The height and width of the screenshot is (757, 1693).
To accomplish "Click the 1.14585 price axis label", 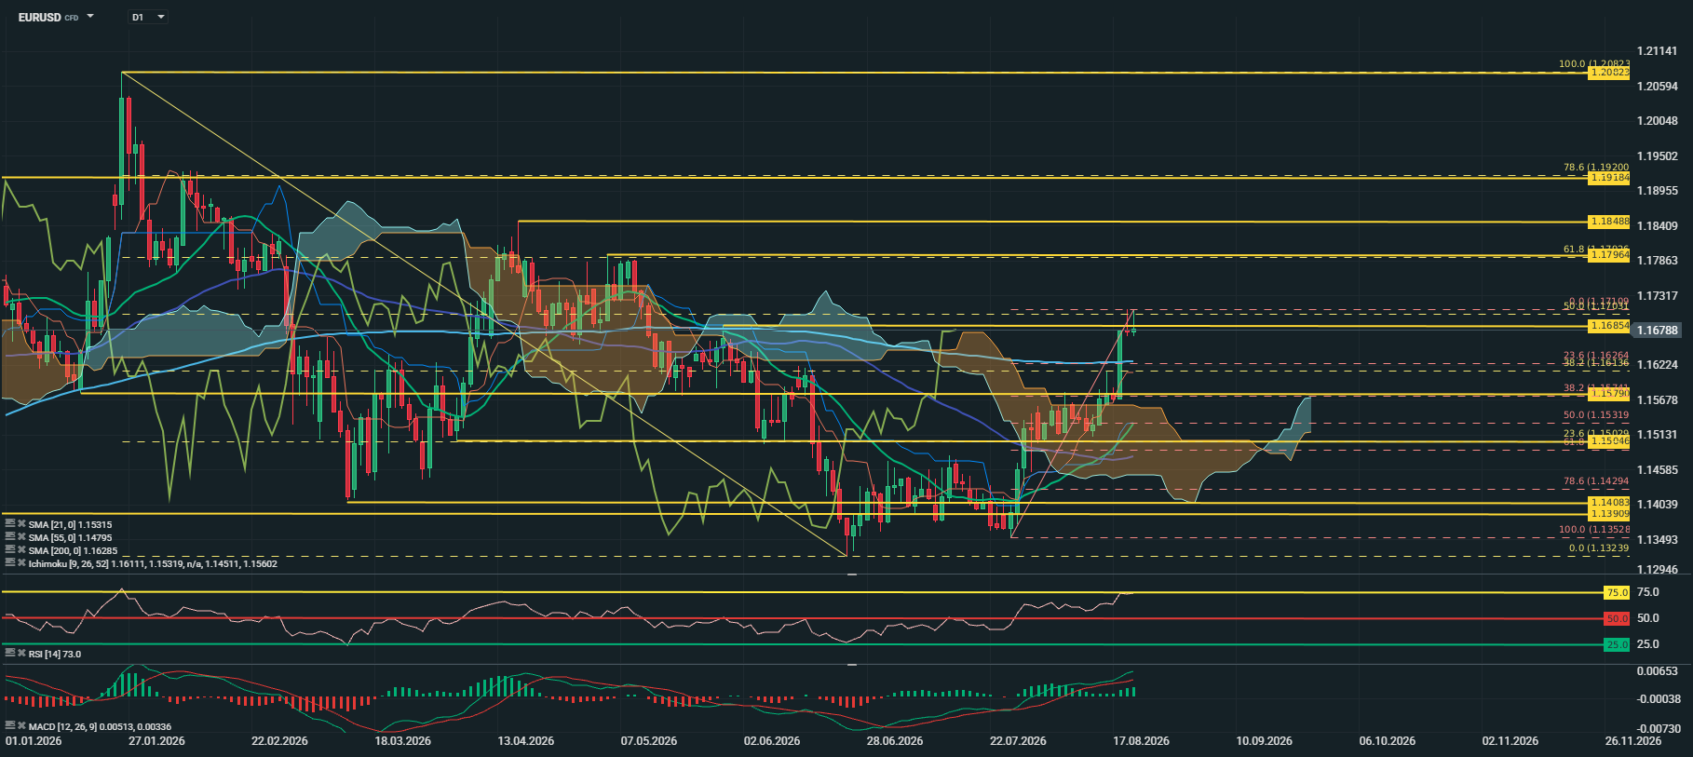I will click(x=1658, y=470).
